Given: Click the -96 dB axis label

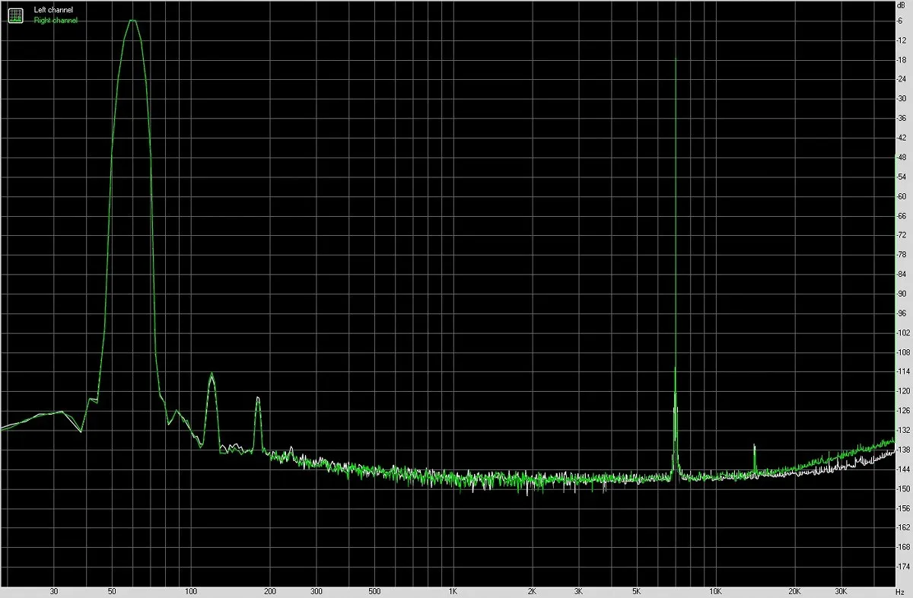Looking at the screenshot, I should (902, 313).
